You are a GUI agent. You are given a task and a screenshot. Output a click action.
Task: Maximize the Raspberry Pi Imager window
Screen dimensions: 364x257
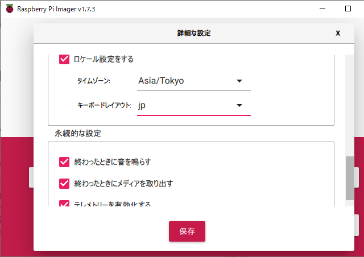coord(348,9)
